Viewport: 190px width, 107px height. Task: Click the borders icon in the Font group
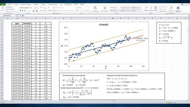point(29,11)
